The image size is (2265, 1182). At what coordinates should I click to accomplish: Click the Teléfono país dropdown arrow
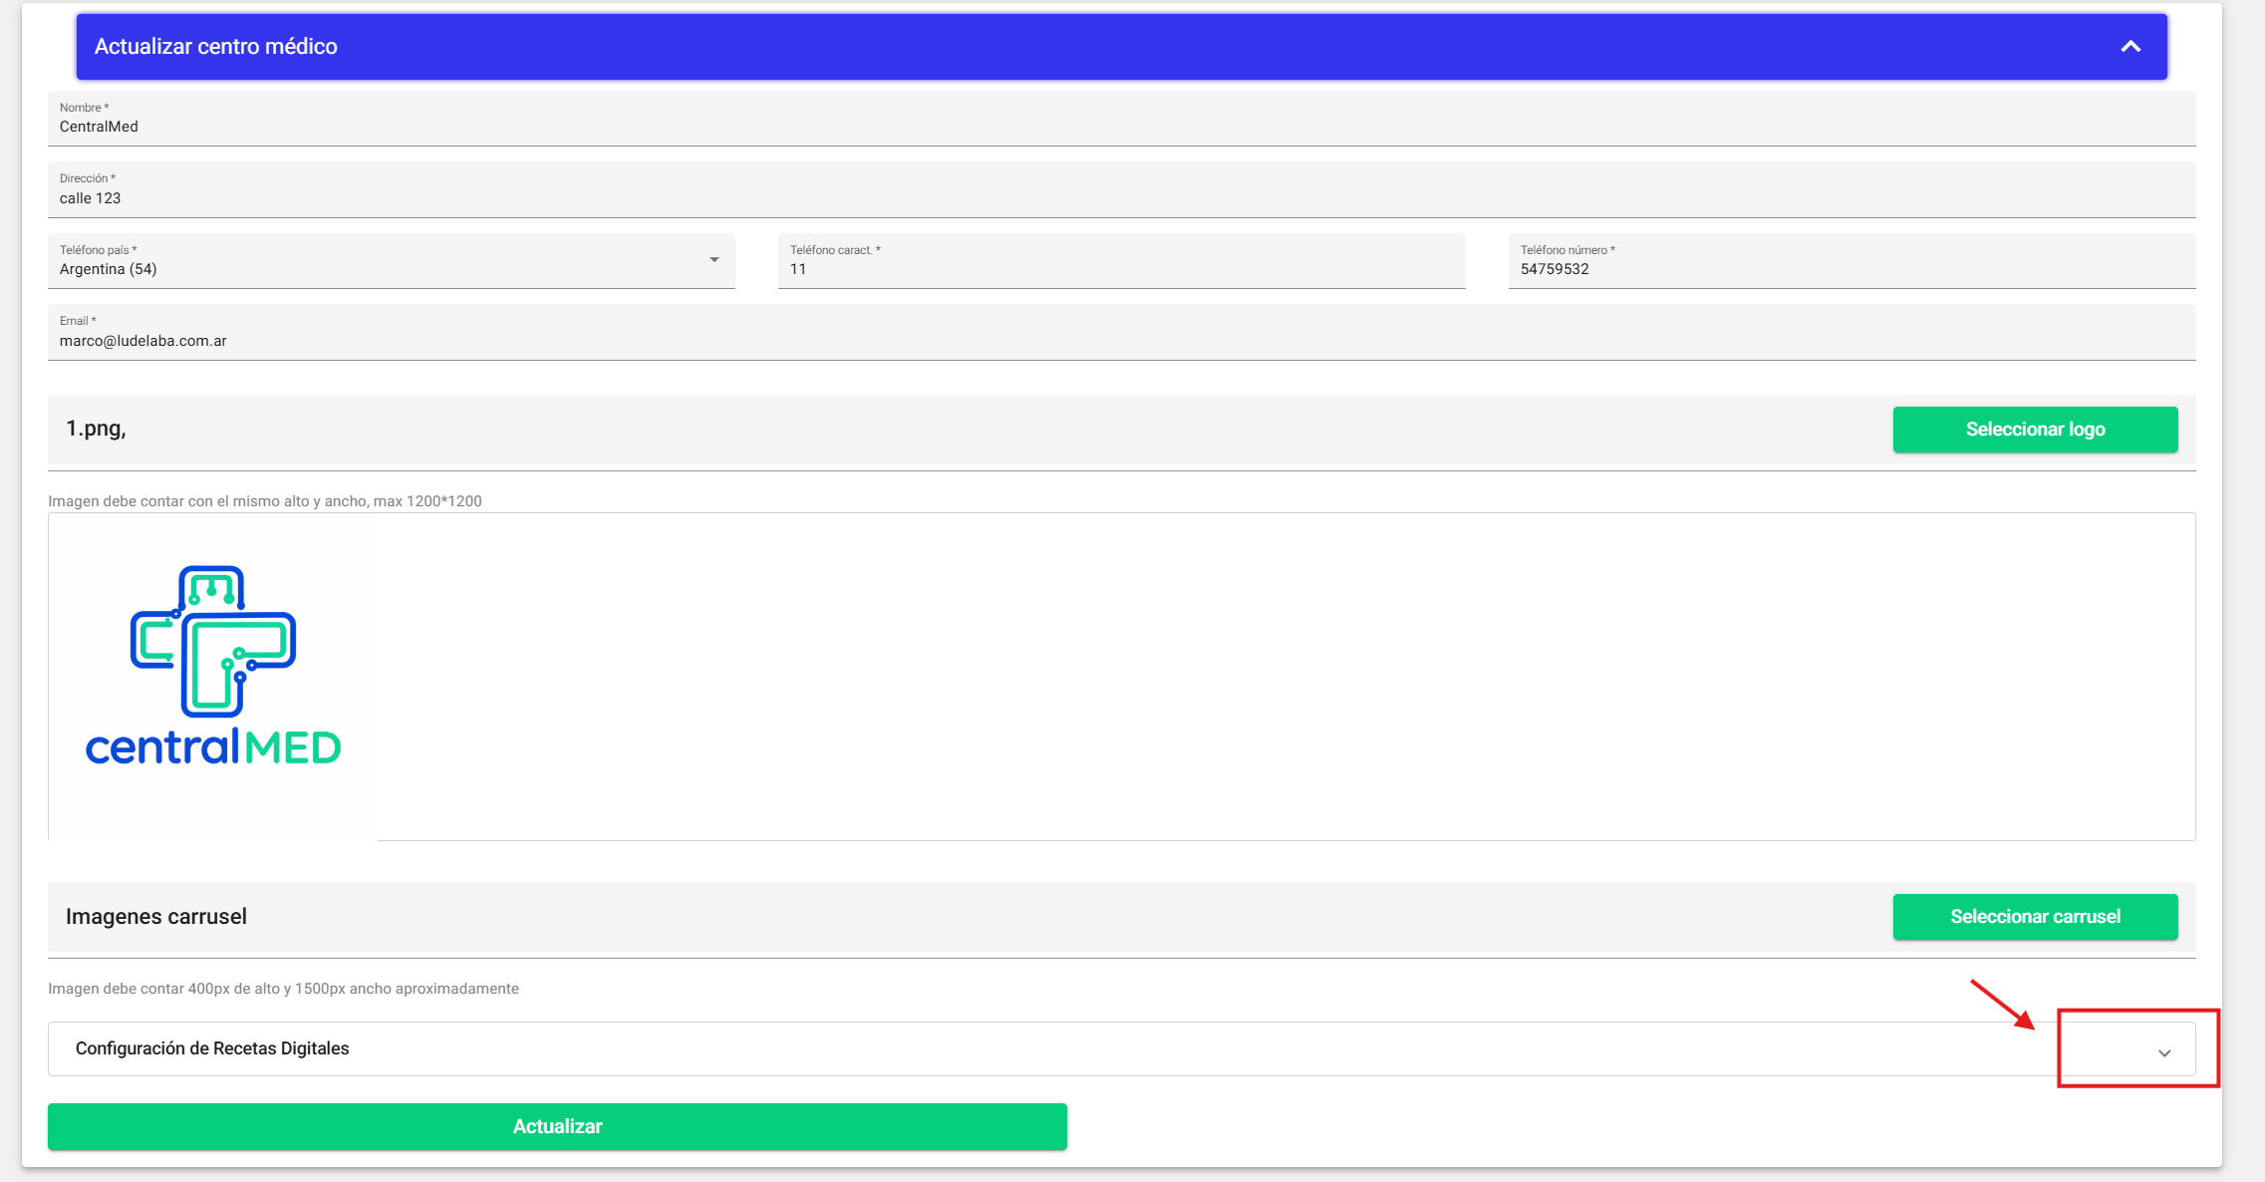(713, 260)
